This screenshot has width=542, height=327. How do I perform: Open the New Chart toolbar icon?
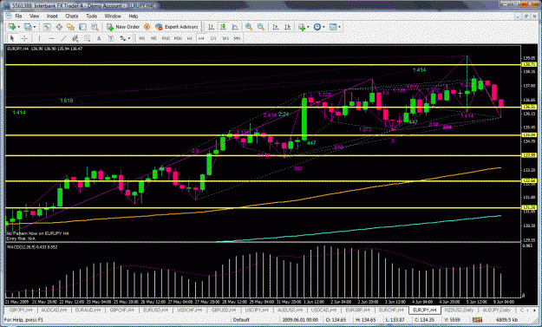coord(12,27)
